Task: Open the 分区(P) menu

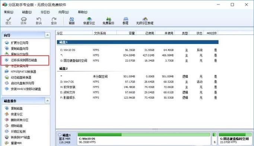Action: click(x=45, y=12)
